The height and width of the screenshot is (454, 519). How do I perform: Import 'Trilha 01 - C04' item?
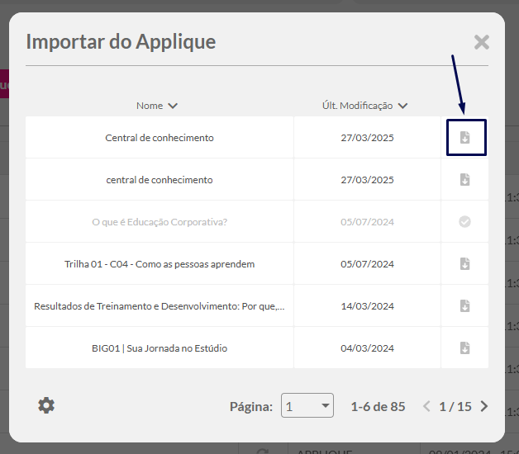[465, 264]
